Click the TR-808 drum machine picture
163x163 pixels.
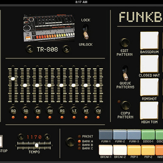point(49,28)
